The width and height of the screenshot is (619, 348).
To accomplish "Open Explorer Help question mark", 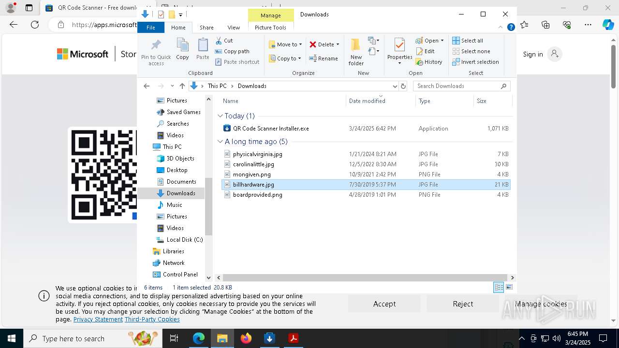I will (x=511, y=28).
